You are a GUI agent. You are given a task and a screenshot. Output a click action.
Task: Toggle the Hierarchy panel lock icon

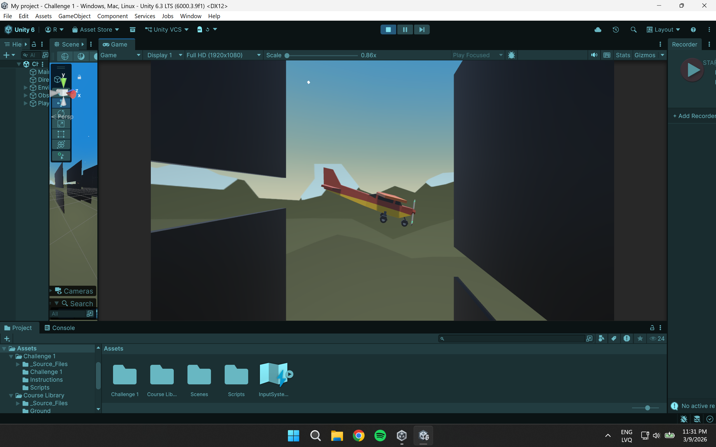click(34, 44)
